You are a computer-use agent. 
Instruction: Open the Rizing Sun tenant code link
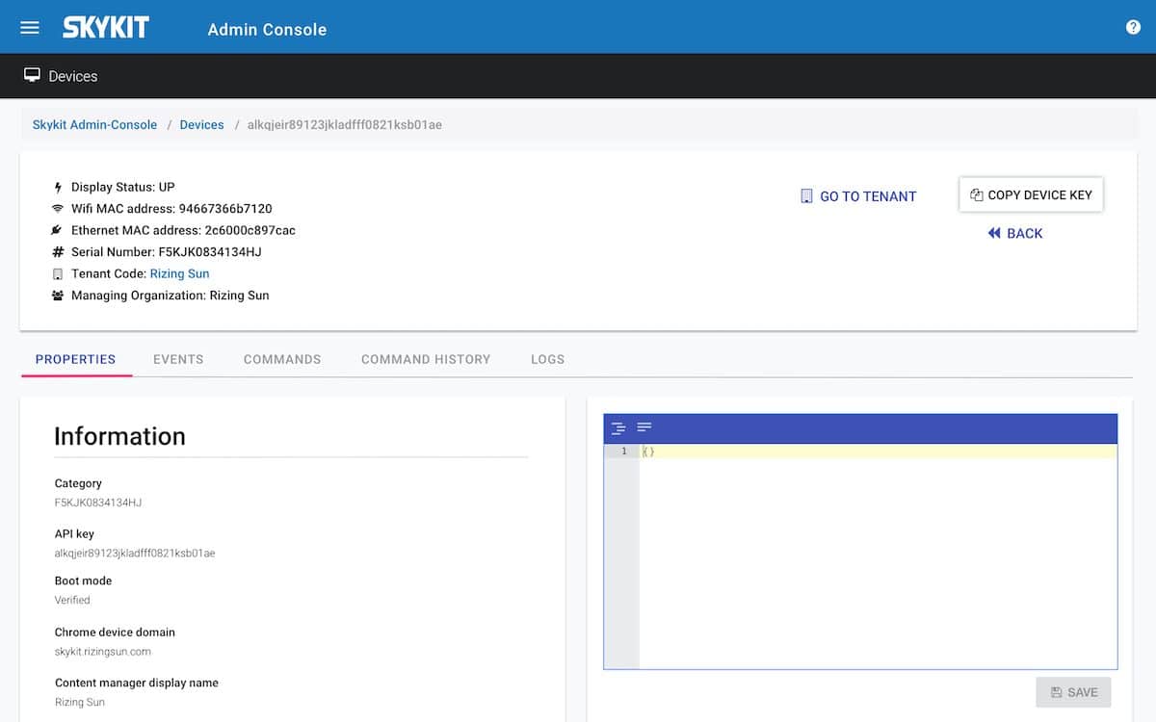coord(179,273)
